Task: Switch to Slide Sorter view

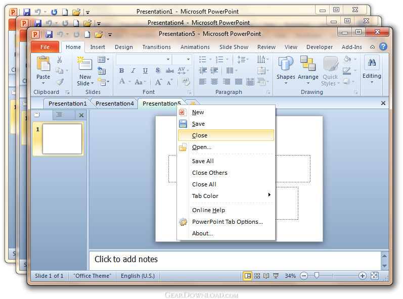Action: (x=257, y=276)
